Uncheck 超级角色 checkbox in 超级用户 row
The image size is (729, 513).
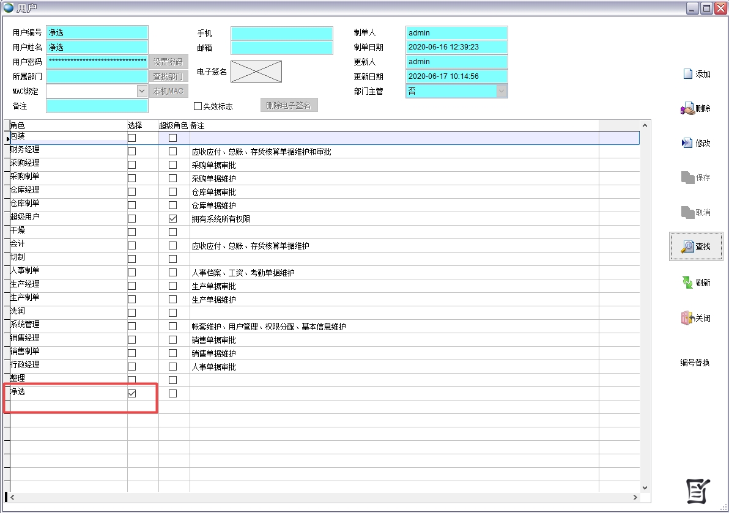(x=172, y=219)
